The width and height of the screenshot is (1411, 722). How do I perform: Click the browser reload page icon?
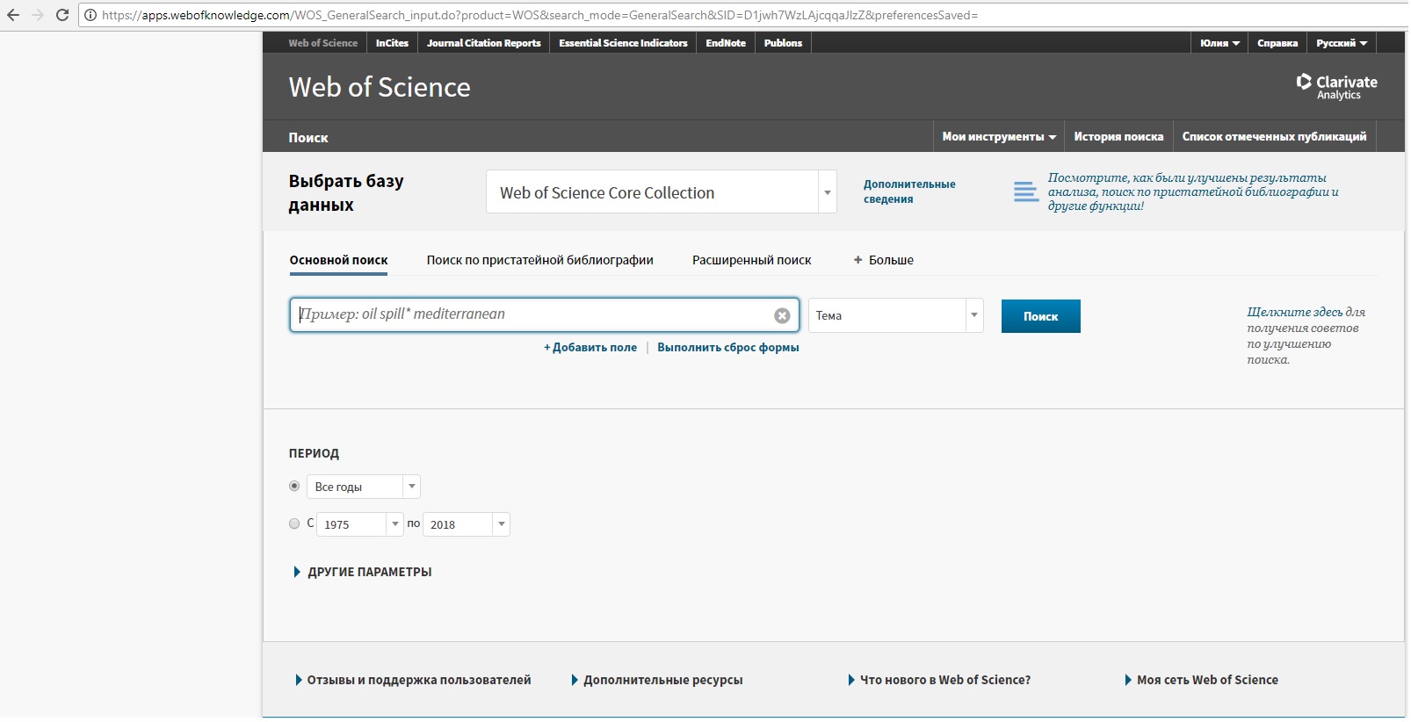62,15
